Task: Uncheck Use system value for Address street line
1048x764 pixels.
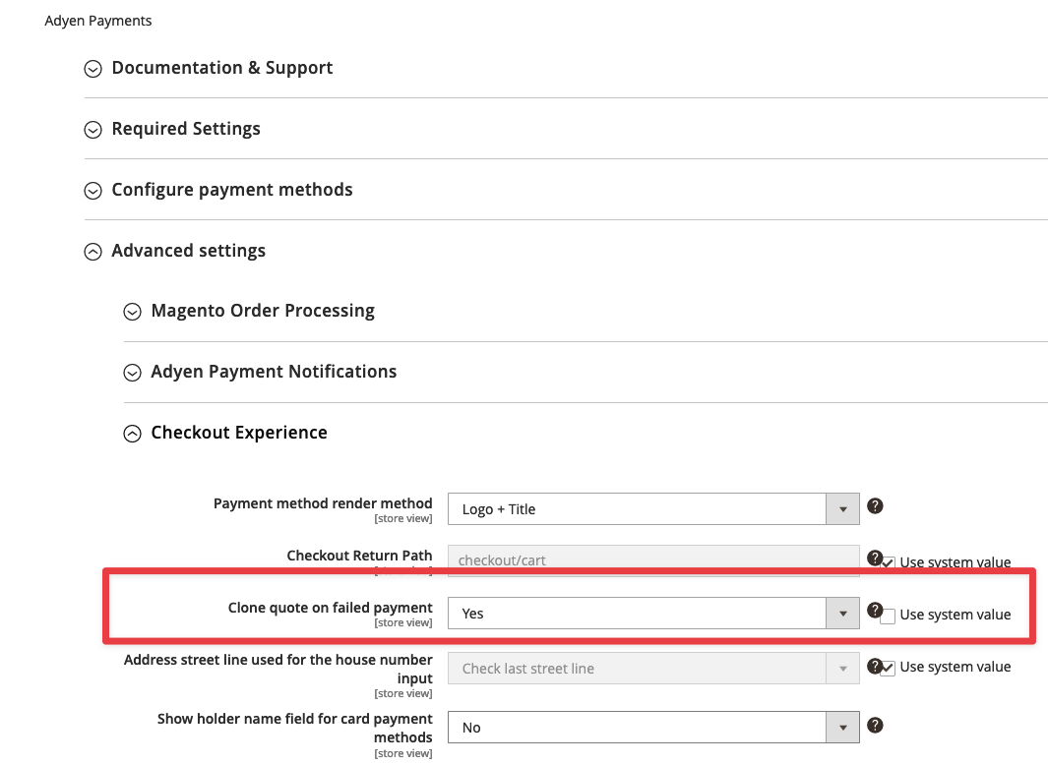Action: pyautogui.click(x=889, y=667)
